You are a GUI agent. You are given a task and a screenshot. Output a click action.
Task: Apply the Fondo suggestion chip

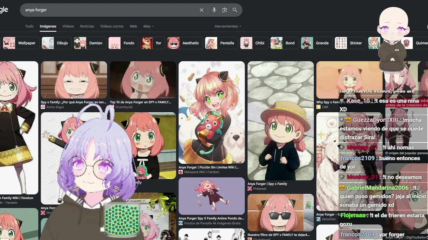click(123, 43)
